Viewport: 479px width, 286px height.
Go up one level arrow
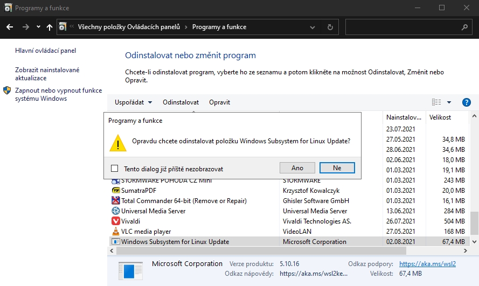pyautogui.click(x=50, y=27)
